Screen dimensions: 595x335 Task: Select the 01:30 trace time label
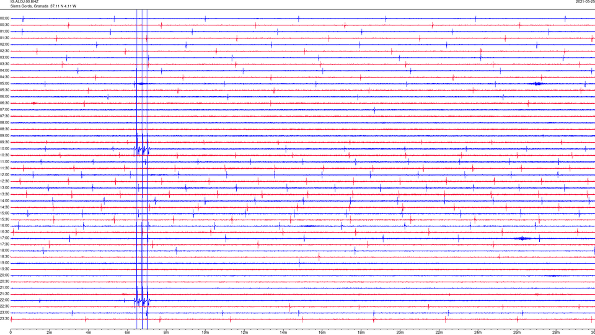(x=5, y=38)
